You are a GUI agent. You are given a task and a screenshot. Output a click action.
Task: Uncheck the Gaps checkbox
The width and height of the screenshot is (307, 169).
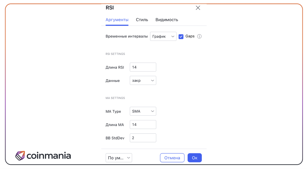[181, 36]
